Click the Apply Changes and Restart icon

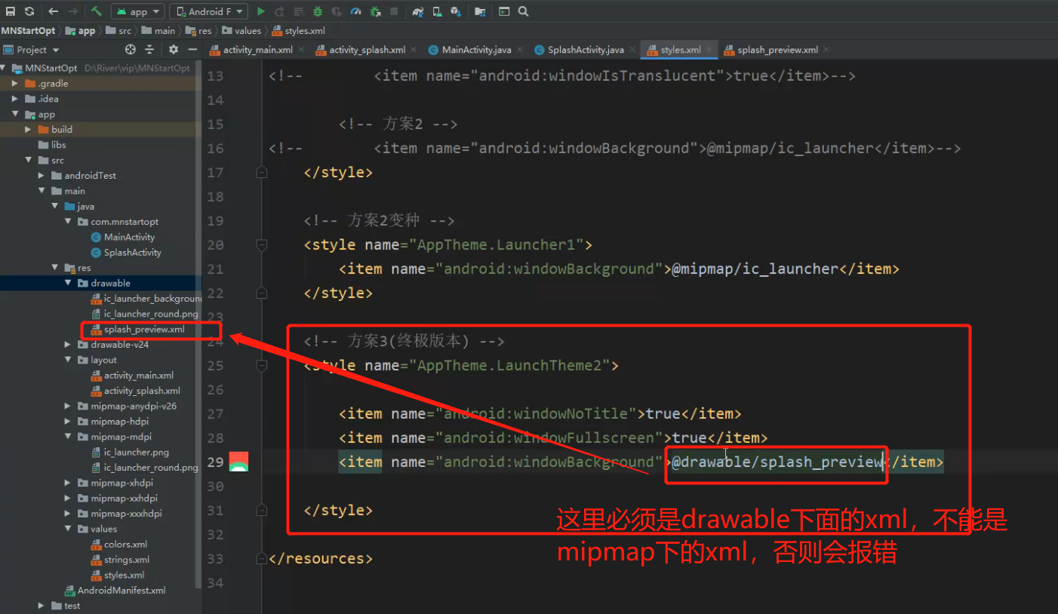[279, 11]
